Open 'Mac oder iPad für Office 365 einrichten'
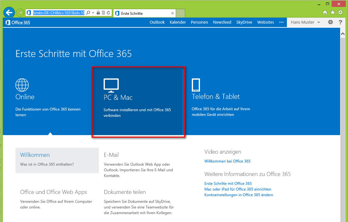This screenshot has height=222, width=348. [238, 189]
